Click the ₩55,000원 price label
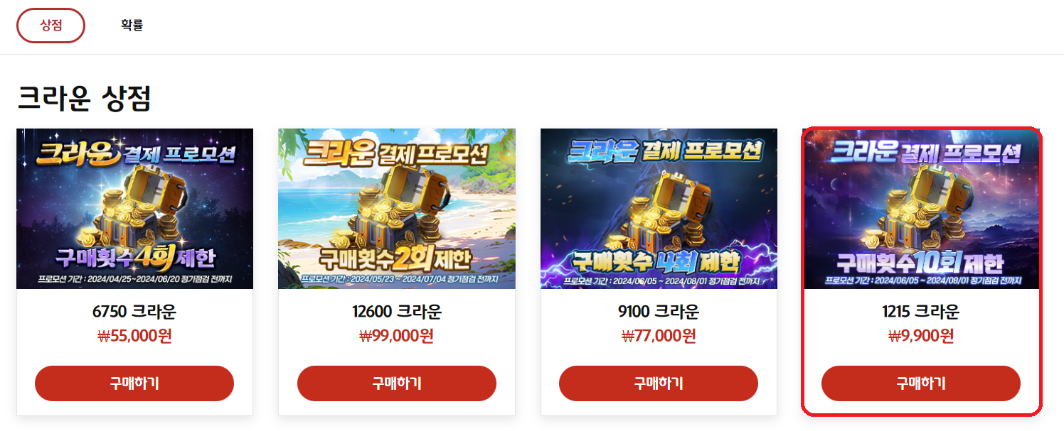The height and width of the screenshot is (431, 1064). coord(134,336)
